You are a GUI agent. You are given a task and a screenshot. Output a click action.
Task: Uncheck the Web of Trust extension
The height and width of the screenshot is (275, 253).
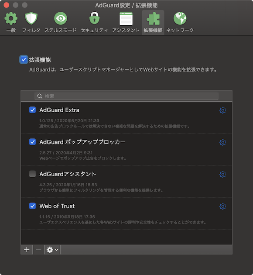[32, 206]
